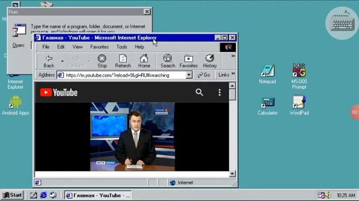This screenshot has height=201, width=359.
Task: Click the Windows logo throbber in IE
Action: pos(228,47)
